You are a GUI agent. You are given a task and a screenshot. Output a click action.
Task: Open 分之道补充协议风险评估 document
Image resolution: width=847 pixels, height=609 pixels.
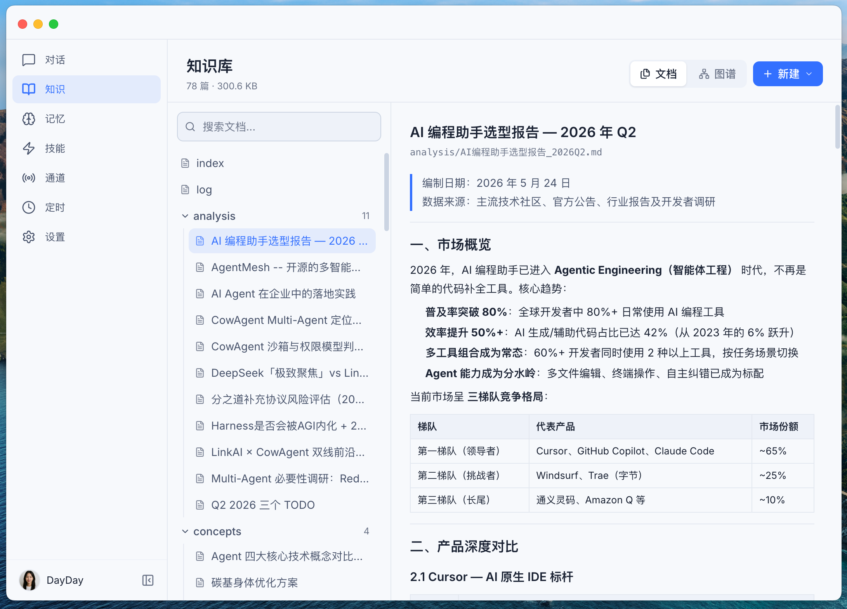(x=282, y=399)
